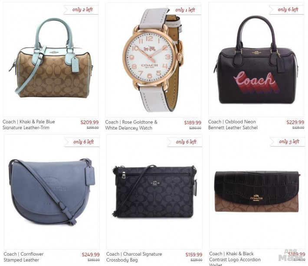Click the Khaki & Pale Blue Signature Leather-Trim title

point(29,125)
